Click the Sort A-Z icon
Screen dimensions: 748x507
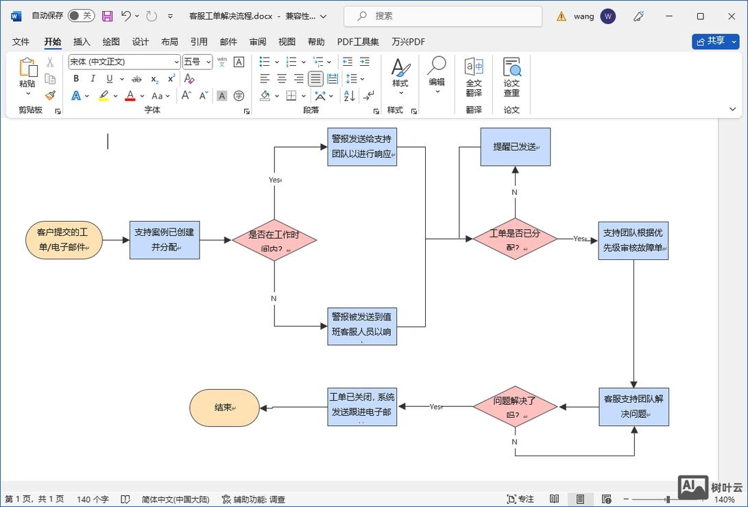pos(349,96)
